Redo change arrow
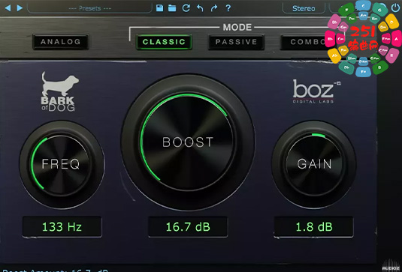Screen dimensions: 402x272 coord(214,8)
